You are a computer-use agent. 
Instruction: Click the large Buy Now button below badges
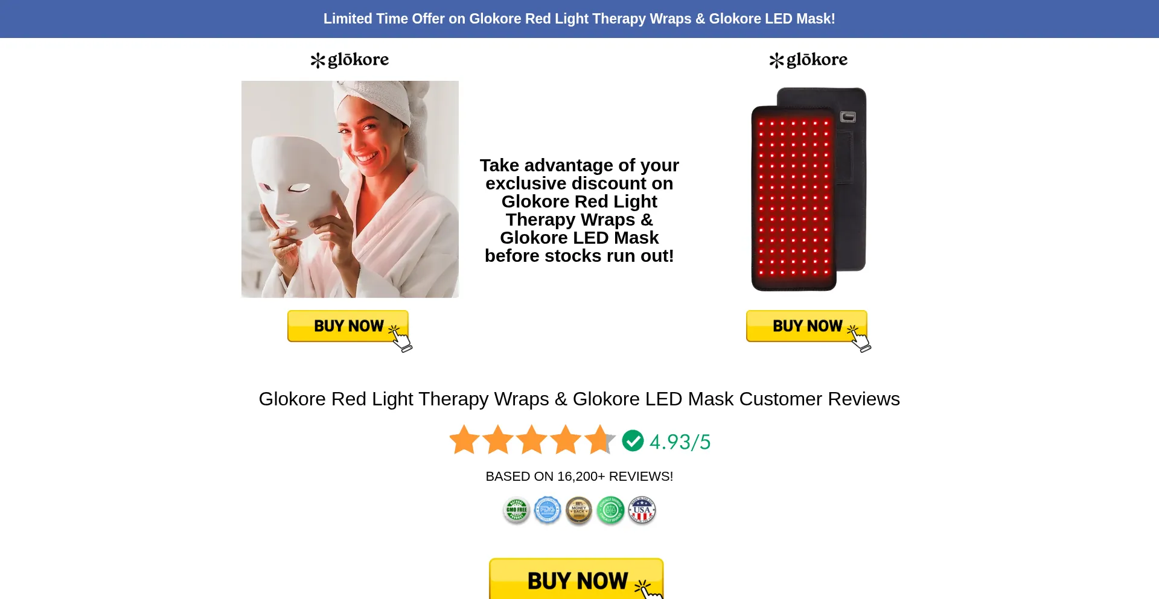[x=576, y=579]
